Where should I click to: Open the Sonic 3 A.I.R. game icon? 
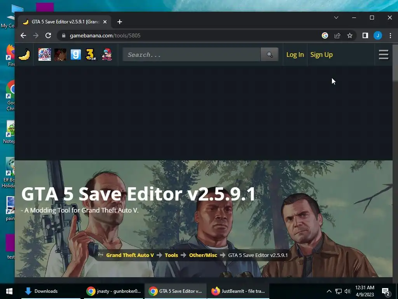[x=91, y=55]
